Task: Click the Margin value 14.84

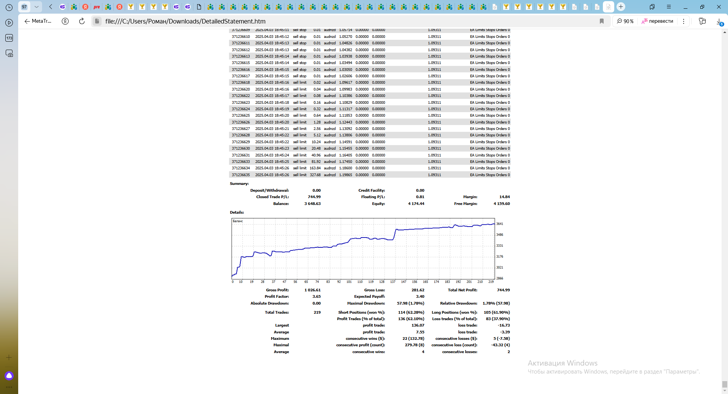Action: (505, 197)
